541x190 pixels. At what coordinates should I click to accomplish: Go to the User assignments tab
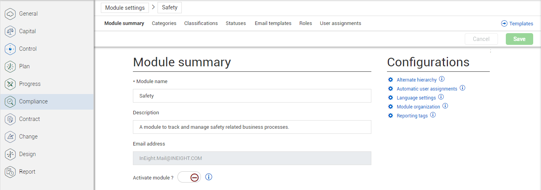(x=340, y=23)
